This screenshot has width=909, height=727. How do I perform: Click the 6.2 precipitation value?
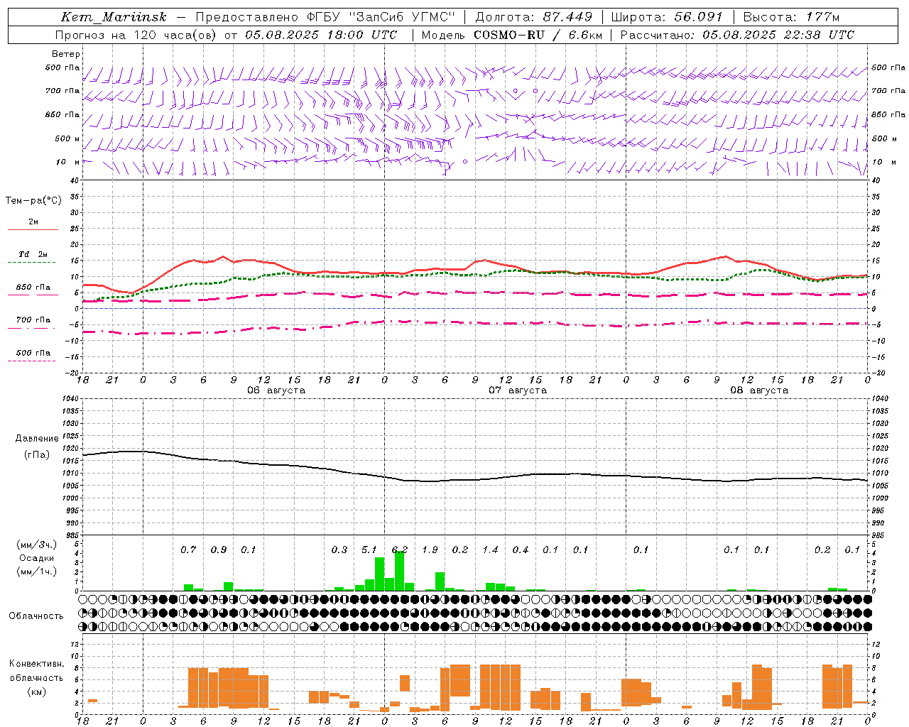click(400, 550)
